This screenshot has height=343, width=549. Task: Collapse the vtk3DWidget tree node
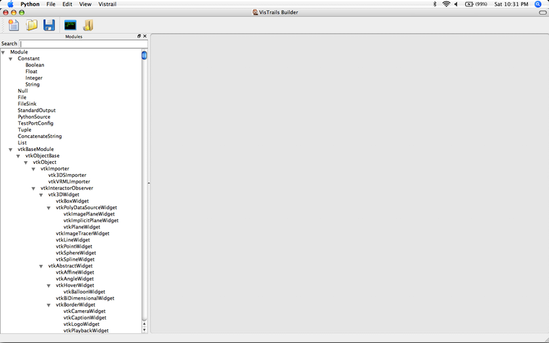pos(41,195)
